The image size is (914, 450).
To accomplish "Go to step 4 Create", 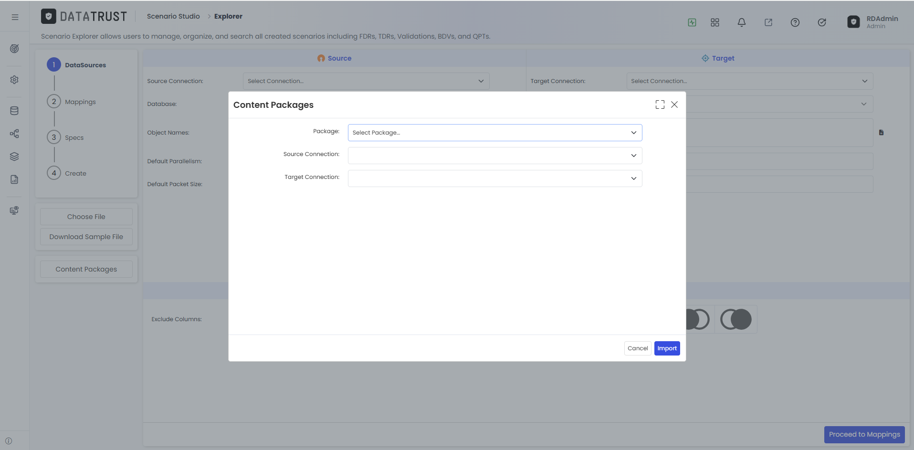I will tap(67, 173).
